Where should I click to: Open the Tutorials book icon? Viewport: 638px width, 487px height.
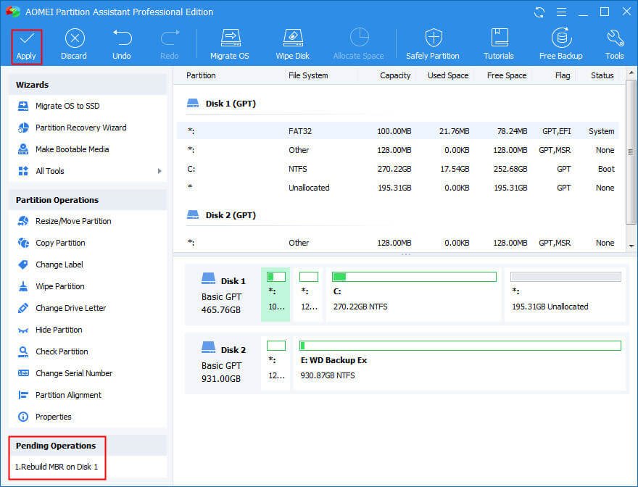point(499,45)
